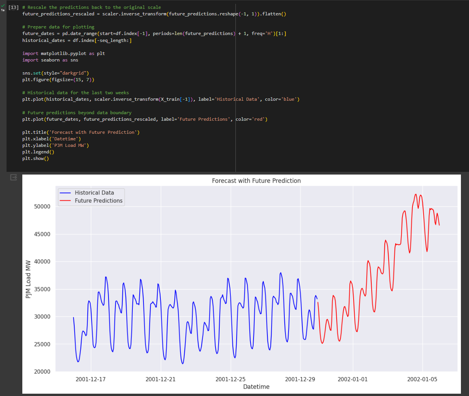Image resolution: width=469 pixels, height=396 pixels.
Task: Click the output actions icon beside the chart
Action: click(x=13, y=177)
